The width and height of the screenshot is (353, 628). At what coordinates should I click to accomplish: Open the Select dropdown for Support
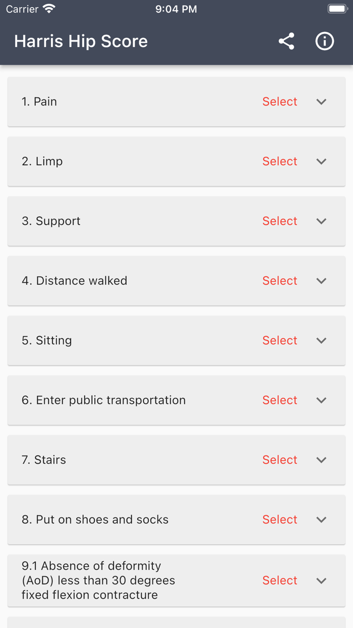279,221
